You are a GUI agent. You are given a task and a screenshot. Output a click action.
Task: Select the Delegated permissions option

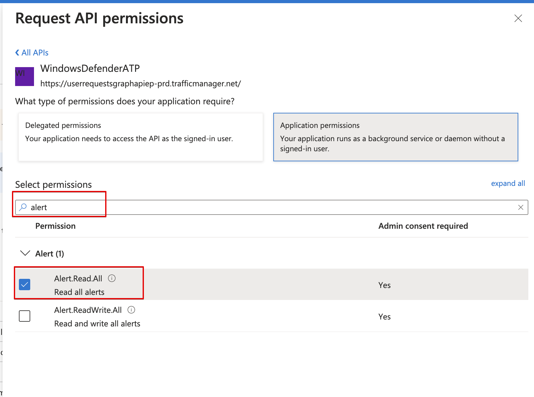140,137
